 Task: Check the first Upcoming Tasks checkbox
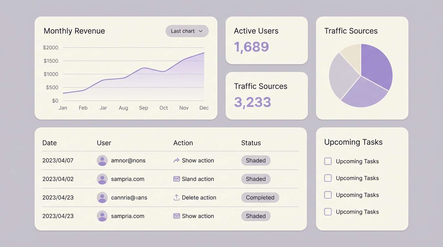pyautogui.click(x=328, y=161)
